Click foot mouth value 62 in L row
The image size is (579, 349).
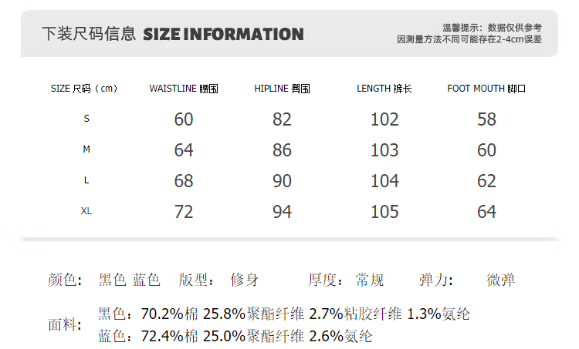[486, 181]
